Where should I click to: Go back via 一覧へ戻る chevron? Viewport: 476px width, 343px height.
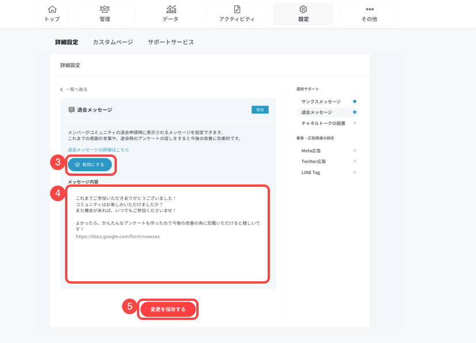(62, 89)
